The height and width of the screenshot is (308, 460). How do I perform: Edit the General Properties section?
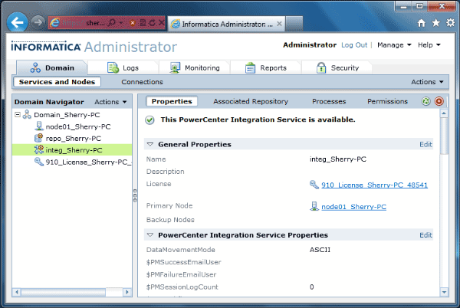426,144
